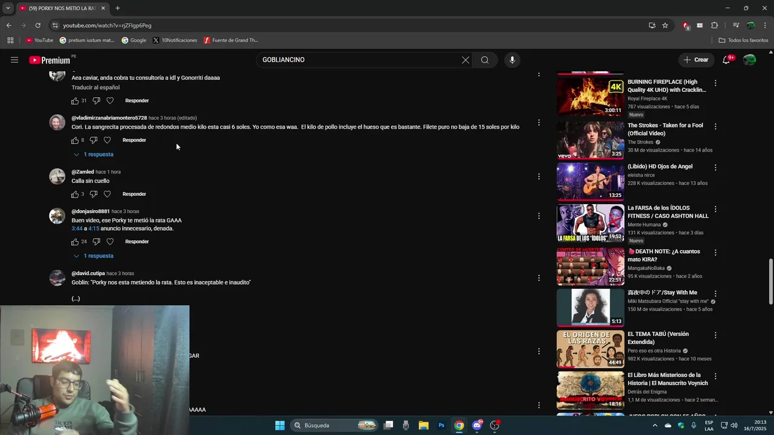
Task: Heart the Calla sin cuello comment
Action: point(107,195)
